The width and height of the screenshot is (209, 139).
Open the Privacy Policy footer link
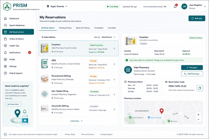pos(70,135)
